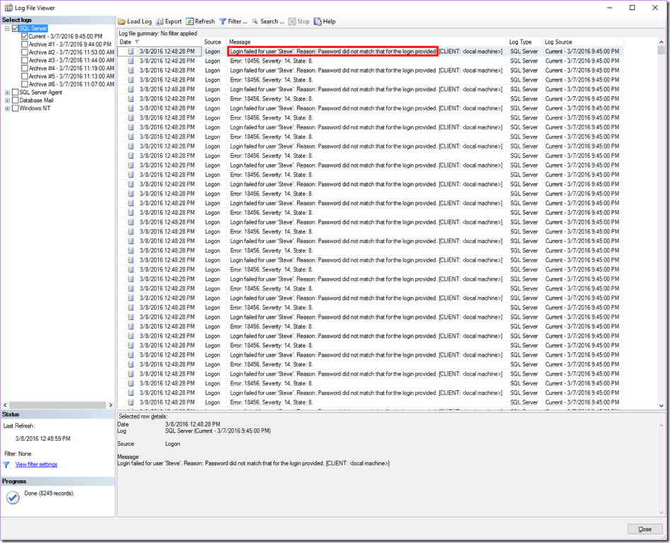670x543 pixels.
Task: Click the Export toolbar icon
Action: [x=160, y=22]
